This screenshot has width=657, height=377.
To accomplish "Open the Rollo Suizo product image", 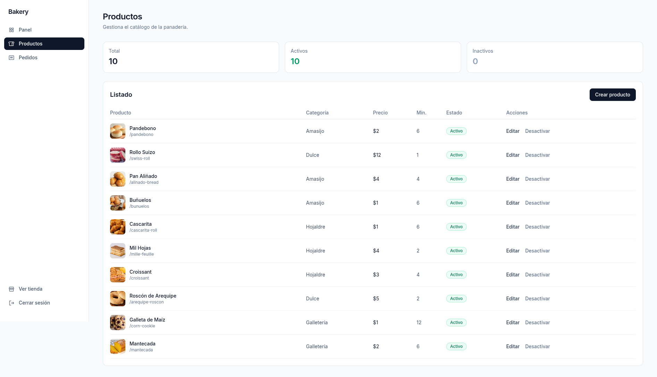I will point(118,155).
